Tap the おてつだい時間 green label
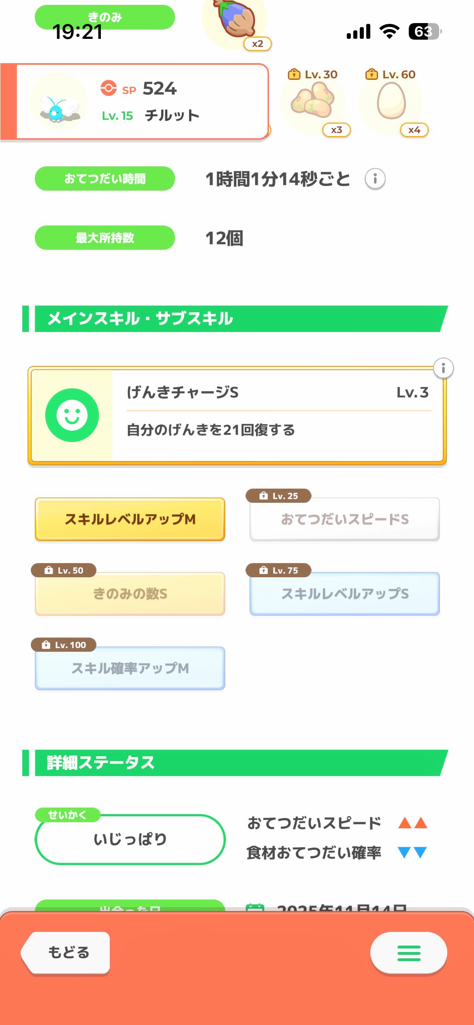474x1025 pixels. (x=105, y=179)
